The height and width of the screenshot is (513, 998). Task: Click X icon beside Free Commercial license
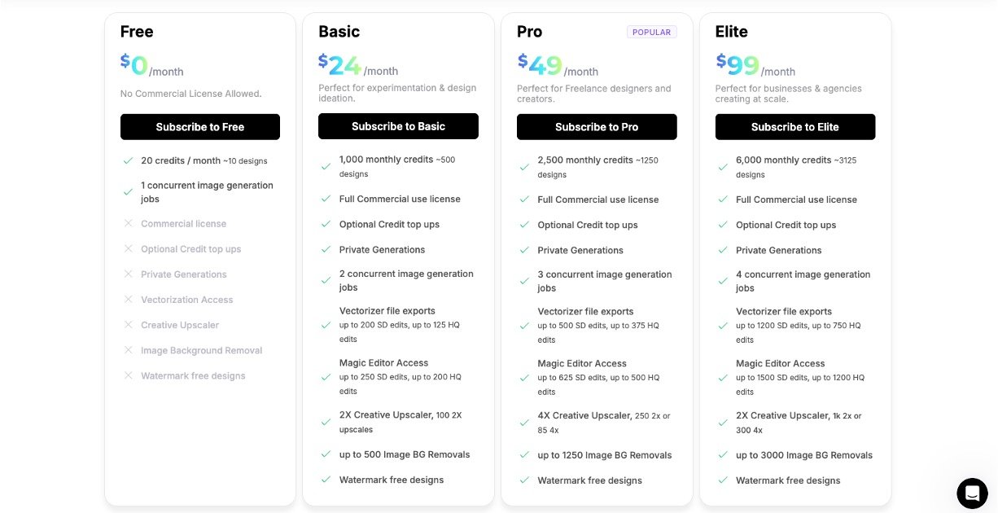click(128, 223)
